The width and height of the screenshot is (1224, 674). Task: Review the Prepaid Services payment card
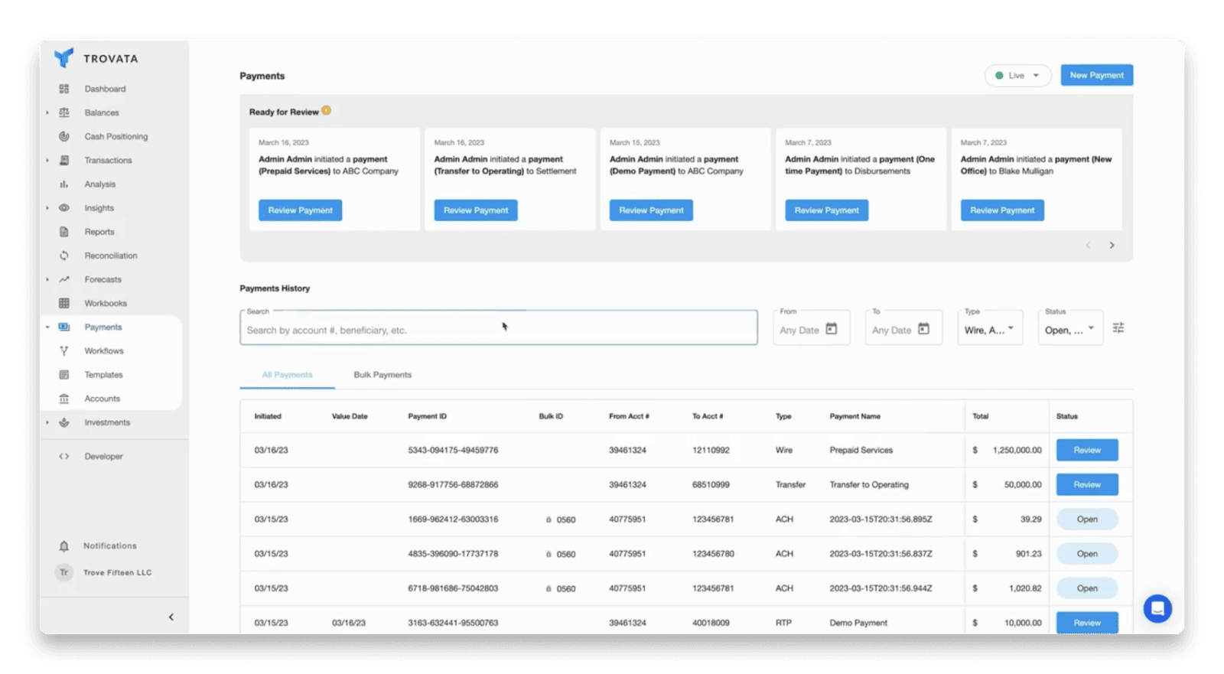point(300,210)
